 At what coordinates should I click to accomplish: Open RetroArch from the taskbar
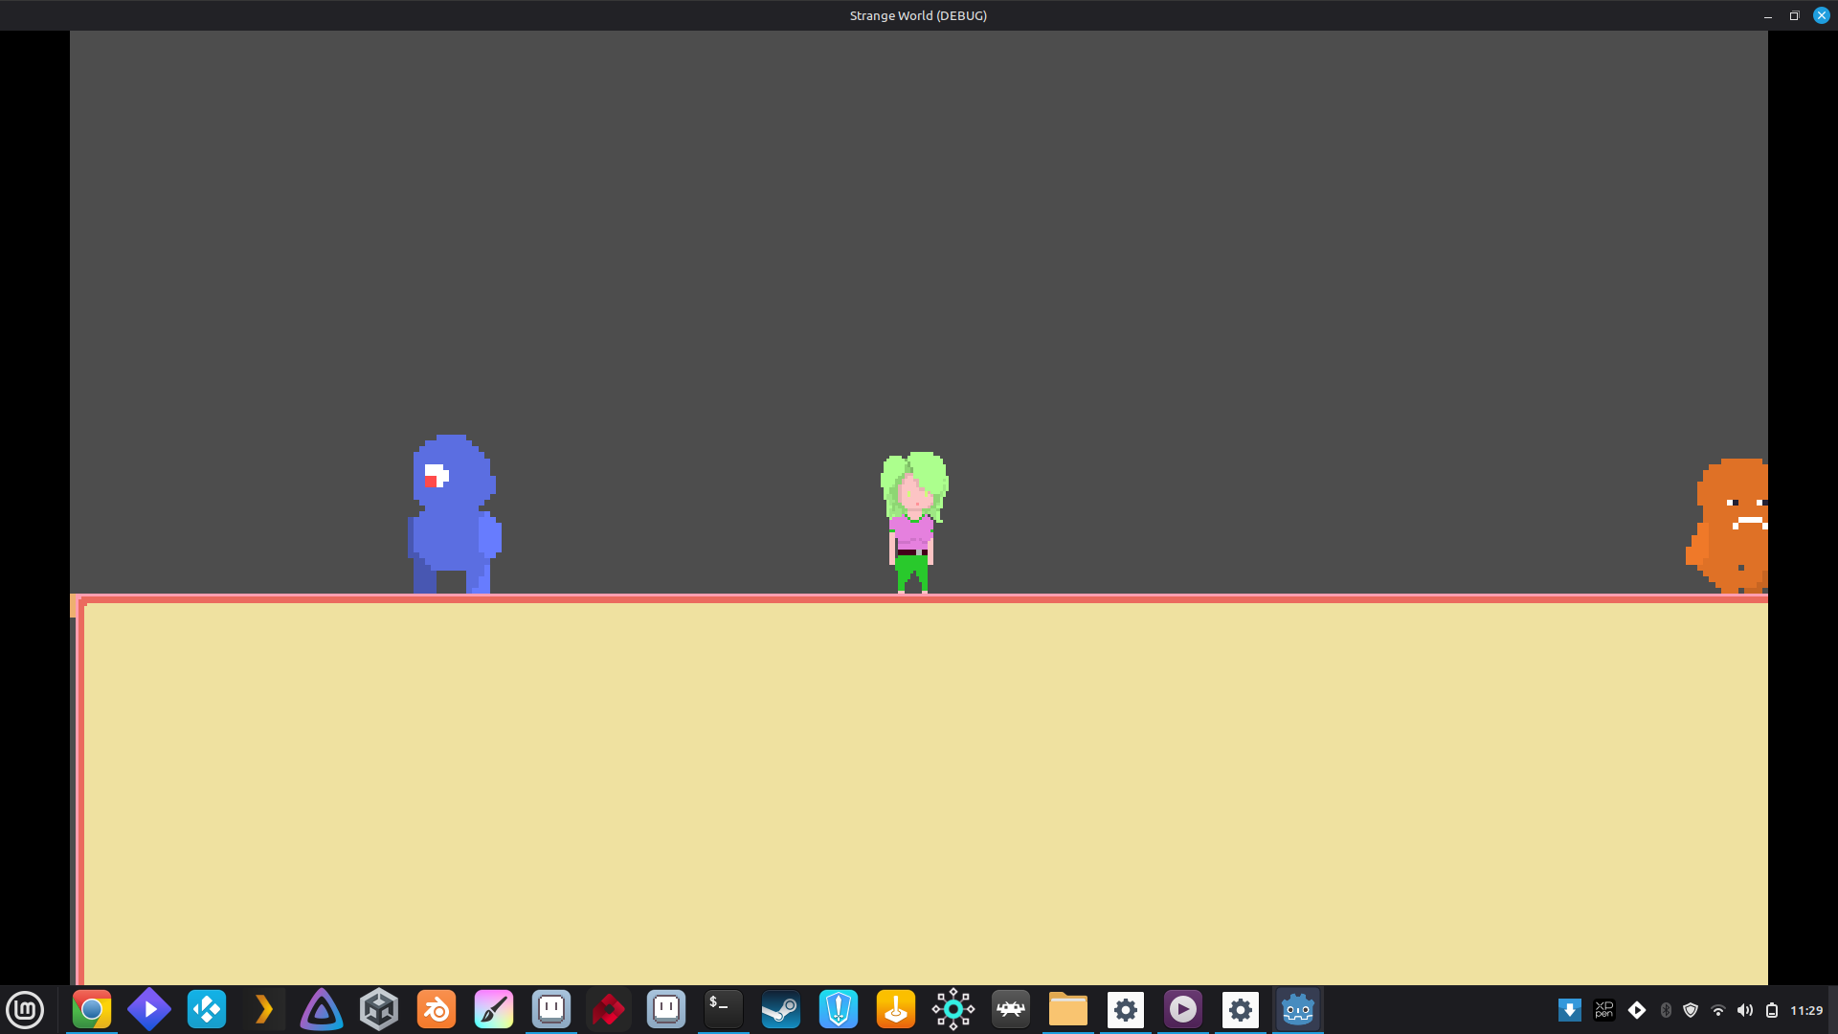click(x=1011, y=1010)
